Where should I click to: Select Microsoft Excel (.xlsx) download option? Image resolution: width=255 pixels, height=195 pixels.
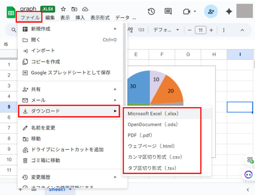tap(153, 113)
